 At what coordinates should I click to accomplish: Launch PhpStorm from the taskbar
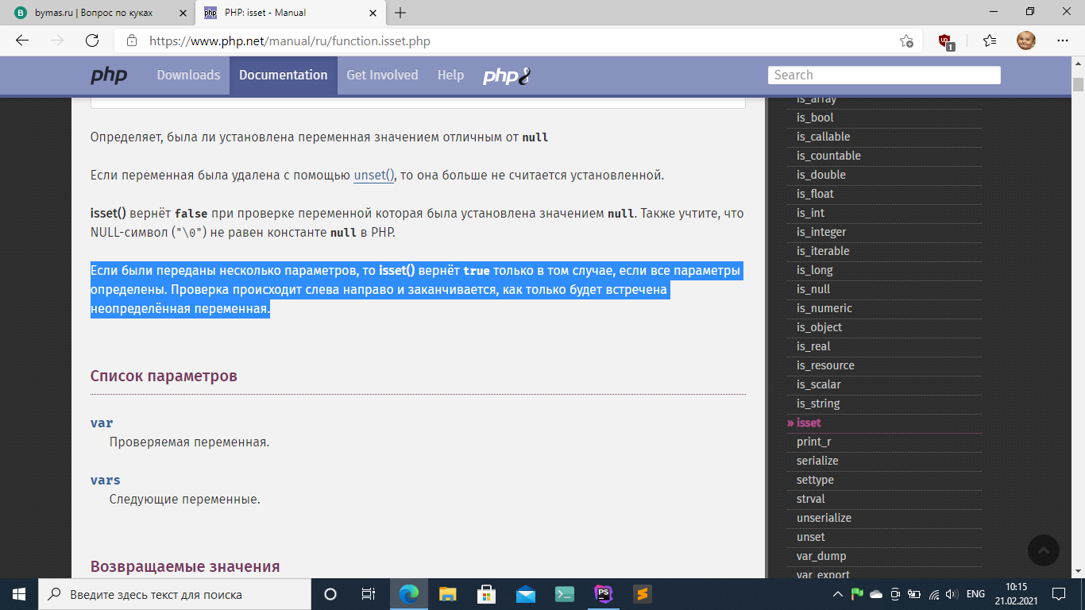point(604,593)
